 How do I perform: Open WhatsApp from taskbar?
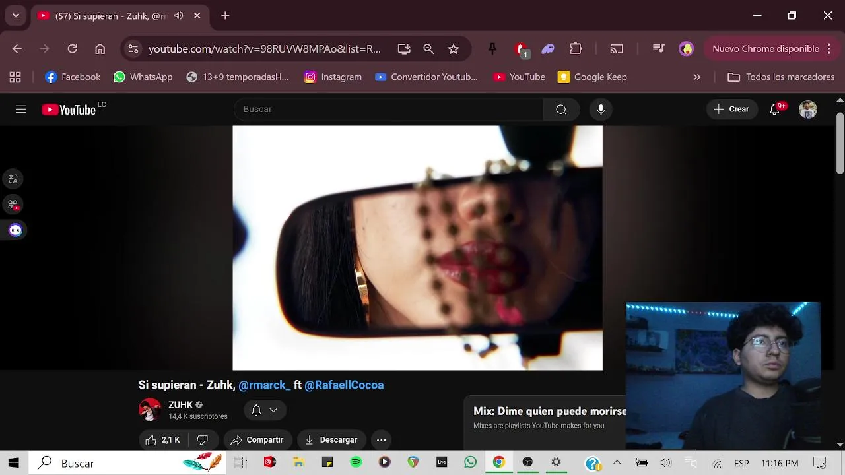click(470, 463)
